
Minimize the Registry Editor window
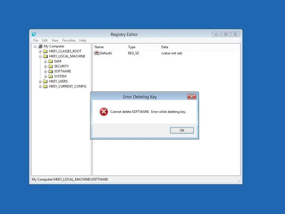tap(216, 34)
